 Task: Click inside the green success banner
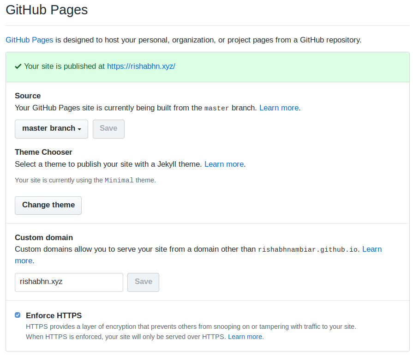tap(277, 66)
